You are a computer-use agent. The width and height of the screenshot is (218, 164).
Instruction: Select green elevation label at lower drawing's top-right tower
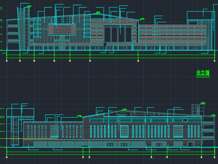click(203, 103)
